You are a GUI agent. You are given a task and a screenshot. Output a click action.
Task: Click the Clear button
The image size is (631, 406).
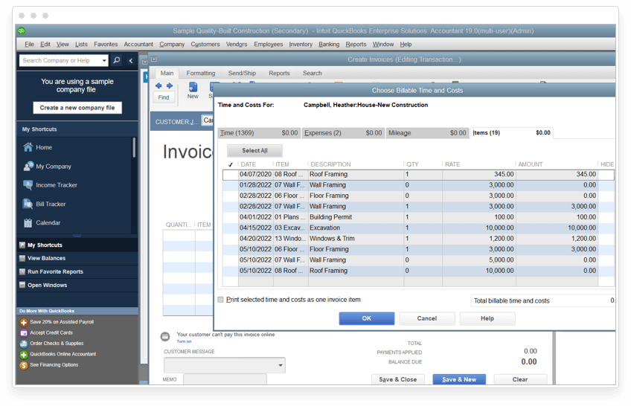[520, 379]
